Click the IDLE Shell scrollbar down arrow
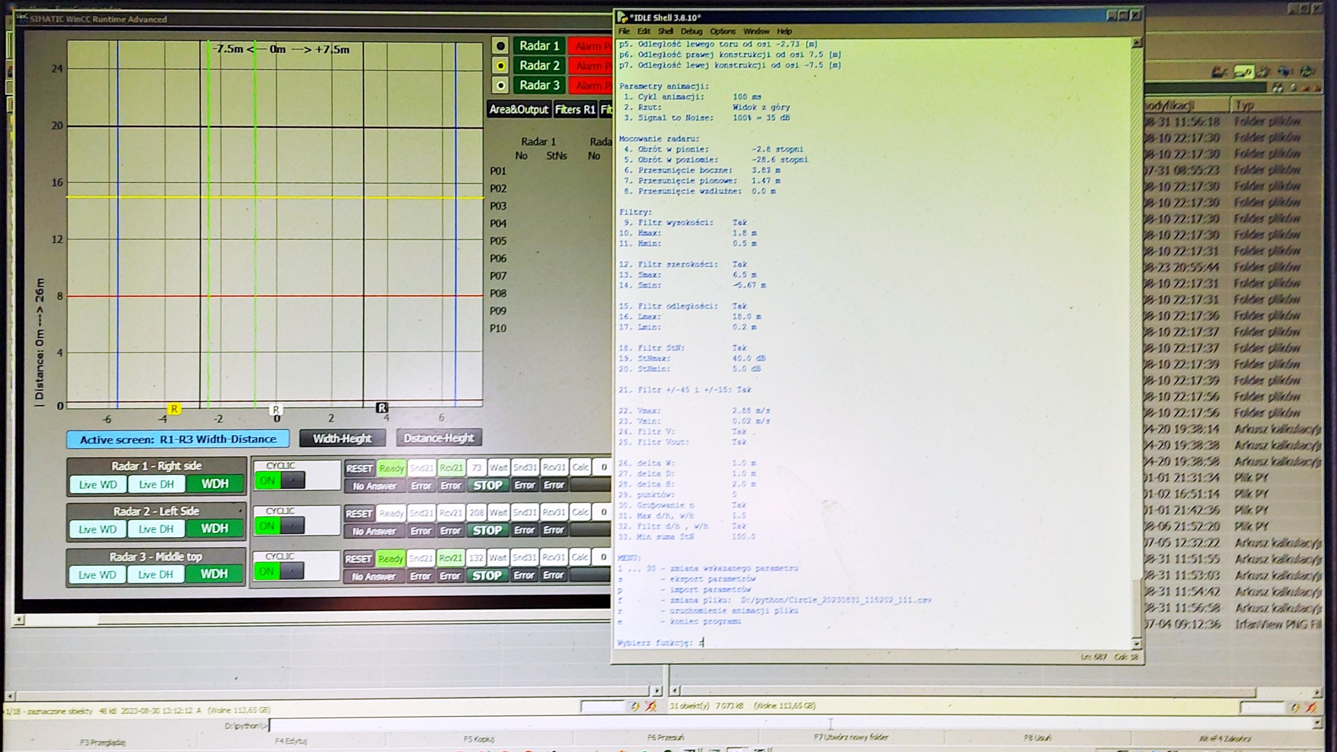The height and width of the screenshot is (752, 1337). tap(1136, 644)
